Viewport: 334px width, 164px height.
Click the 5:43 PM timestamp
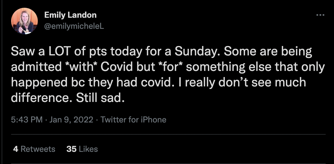pyautogui.click(x=27, y=120)
